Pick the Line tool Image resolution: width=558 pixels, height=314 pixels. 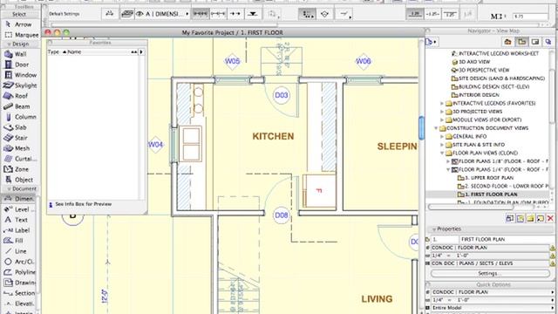pos(20,251)
